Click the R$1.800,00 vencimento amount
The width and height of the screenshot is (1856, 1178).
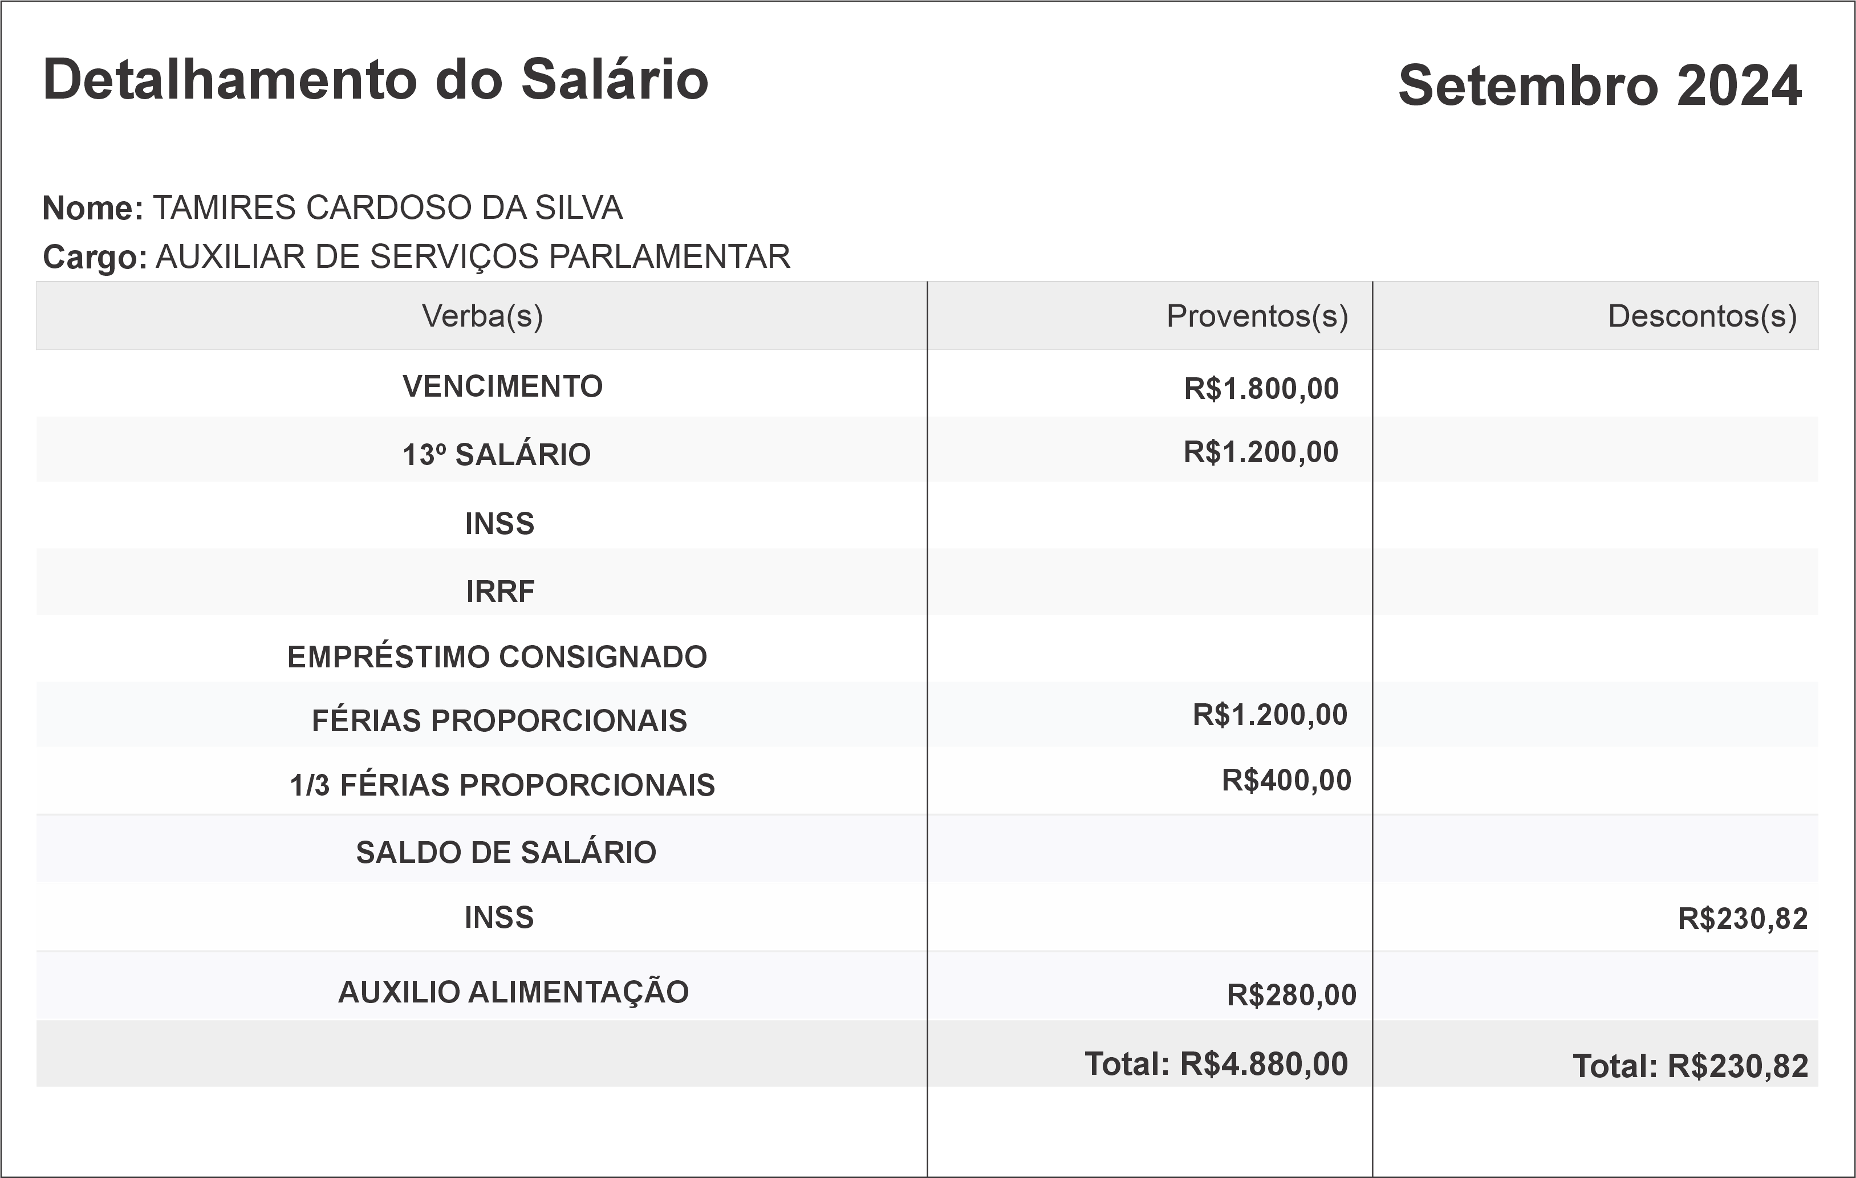[x=1261, y=388]
